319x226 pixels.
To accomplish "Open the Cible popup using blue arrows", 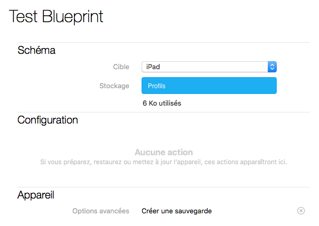I will click(273, 67).
